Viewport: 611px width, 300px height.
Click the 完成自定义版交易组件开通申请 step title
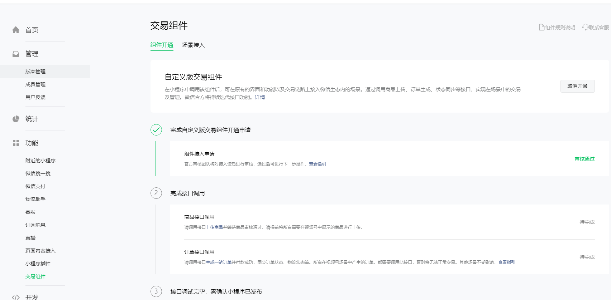[210, 130]
